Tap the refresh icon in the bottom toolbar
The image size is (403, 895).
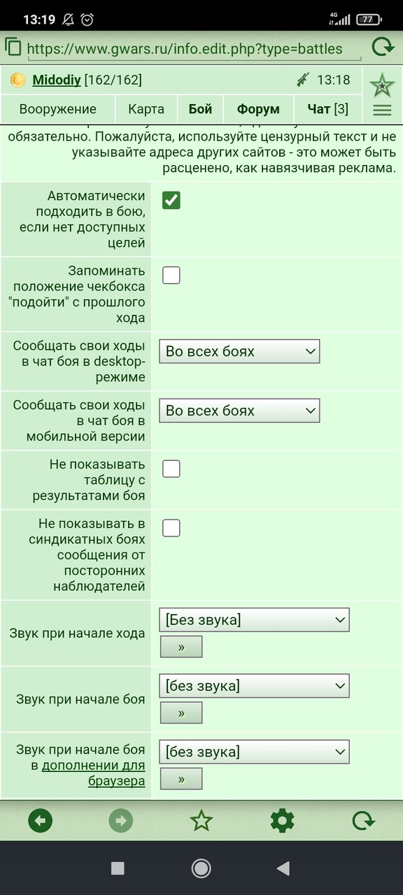tap(363, 820)
